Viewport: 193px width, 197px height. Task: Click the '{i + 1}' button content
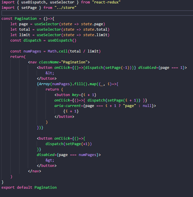click(x=71, y=111)
